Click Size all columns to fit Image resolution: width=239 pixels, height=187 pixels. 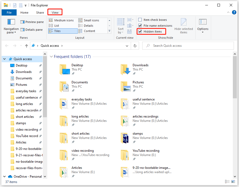pos(129,32)
